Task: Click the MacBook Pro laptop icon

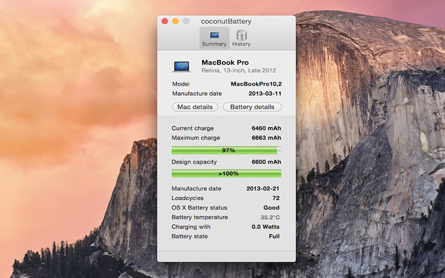Action: (x=182, y=66)
